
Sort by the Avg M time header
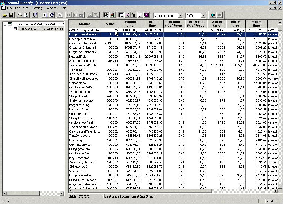[216, 24]
